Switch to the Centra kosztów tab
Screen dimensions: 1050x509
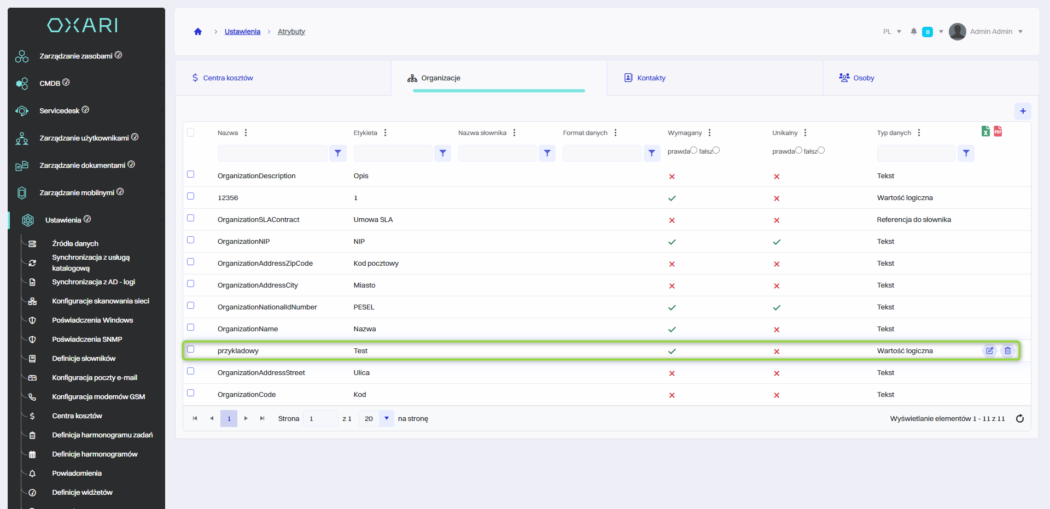coord(227,78)
